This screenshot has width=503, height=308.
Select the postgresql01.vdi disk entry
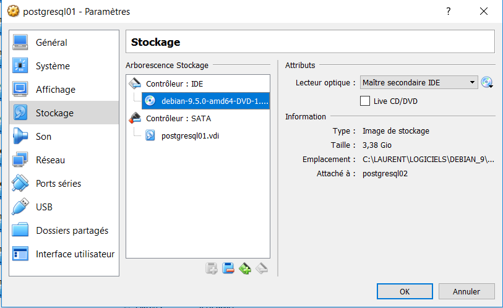tap(190, 135)
